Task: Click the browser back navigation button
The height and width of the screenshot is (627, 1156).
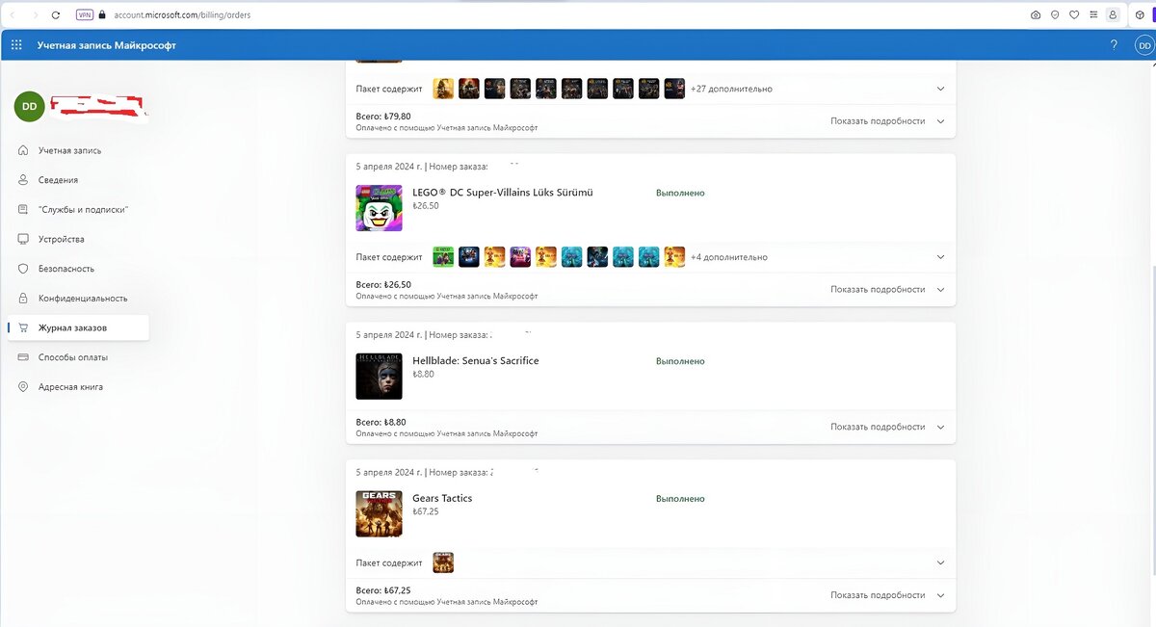Action: coord(13,14)
